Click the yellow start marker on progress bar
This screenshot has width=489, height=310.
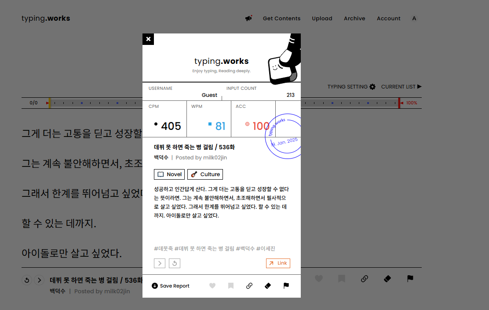pyautogui.click(x=49, y=103)
